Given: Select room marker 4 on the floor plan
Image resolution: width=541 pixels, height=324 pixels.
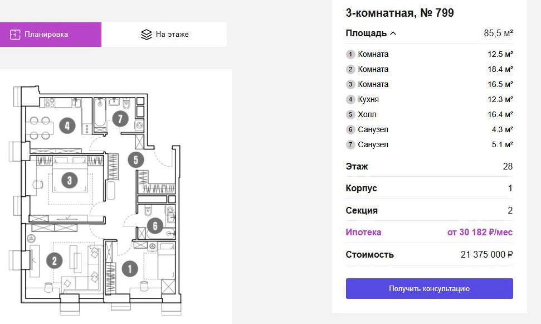Looking at the screenshot, I should pos(67,125).
